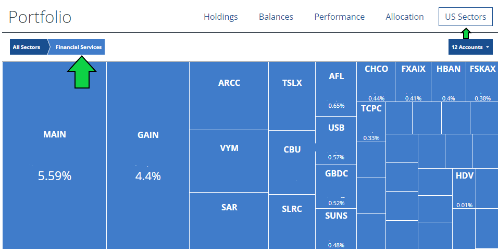Choose the SAR treemap tile
Viewport: 498px width, 252px height.
(229, 220)
